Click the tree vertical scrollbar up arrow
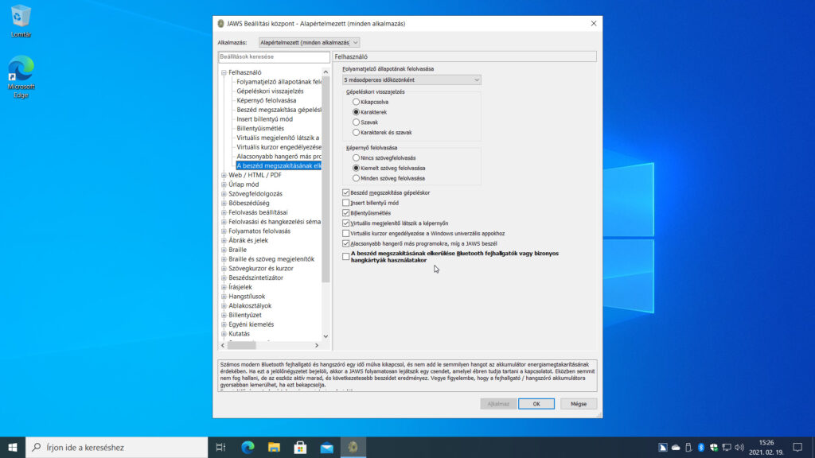The height and width of the screenshot is (458, 815). (x=326, y=72)
